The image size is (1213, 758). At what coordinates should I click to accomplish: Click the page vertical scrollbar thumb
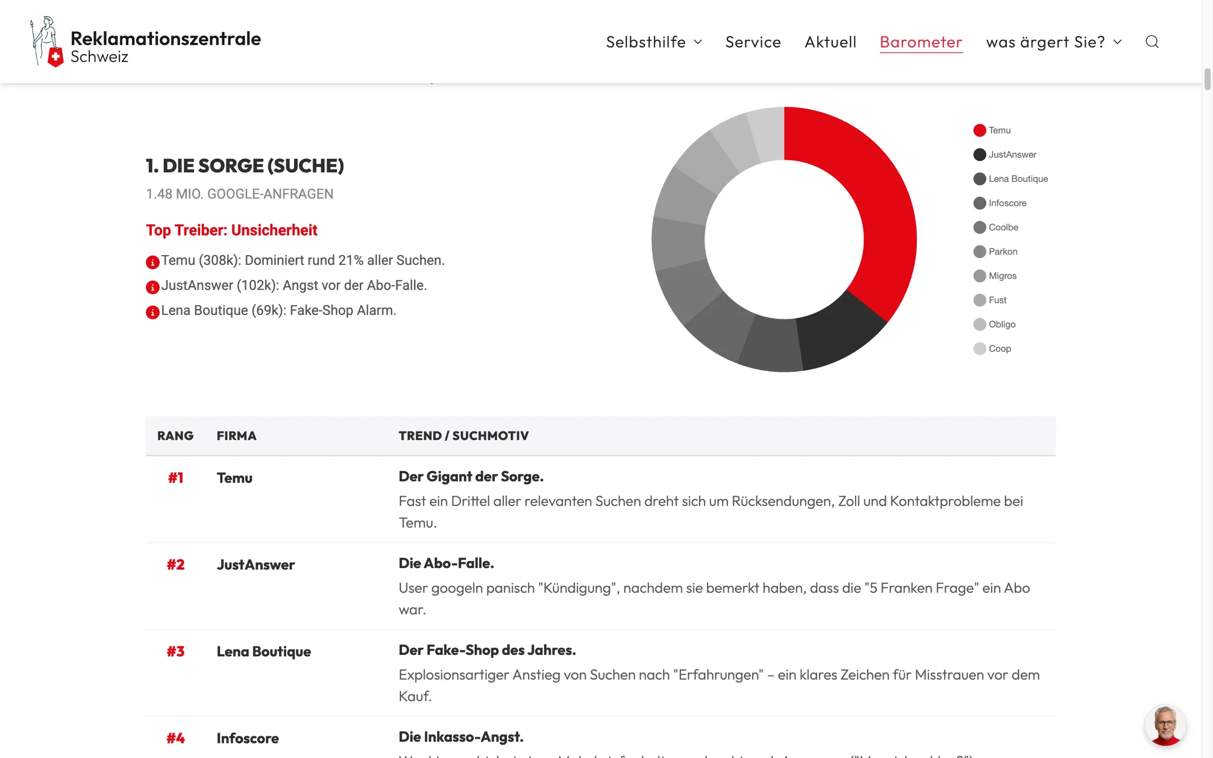point(1207,78)
